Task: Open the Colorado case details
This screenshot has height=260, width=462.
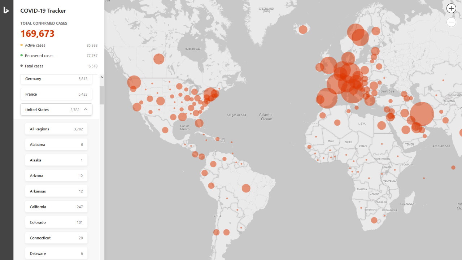Action: pos(56,222)
